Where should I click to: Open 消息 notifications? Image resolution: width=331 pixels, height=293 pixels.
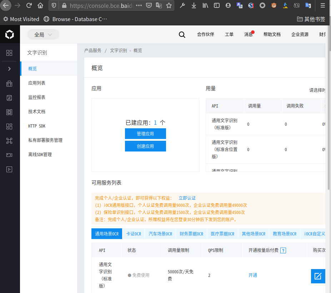click(249, 34)
